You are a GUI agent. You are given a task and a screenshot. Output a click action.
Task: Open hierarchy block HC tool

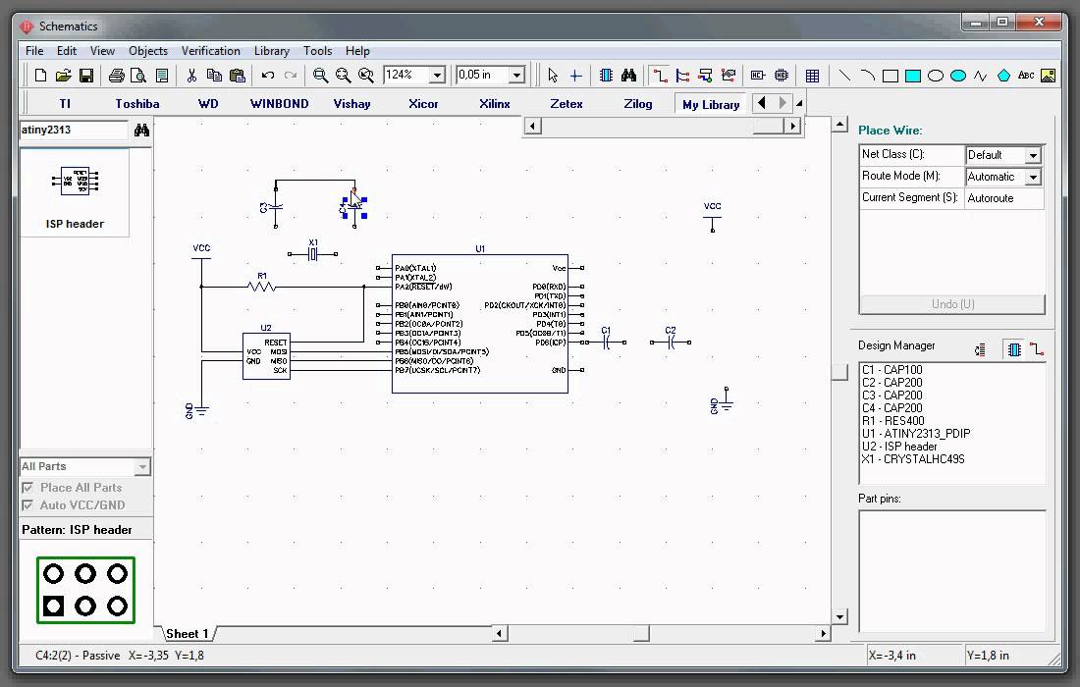pyautogui.click(x=758, y=75)
